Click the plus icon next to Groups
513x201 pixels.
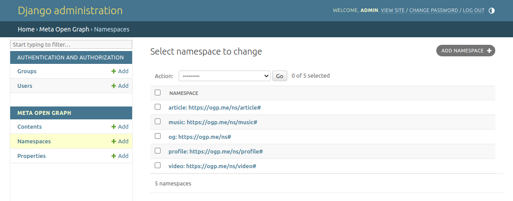[x=114, y=71]
